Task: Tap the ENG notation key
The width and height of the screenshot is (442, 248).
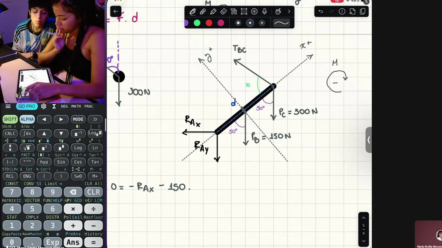Action: [27, 176]
